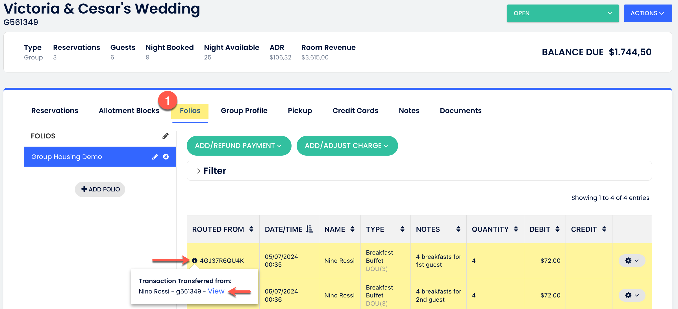Open the ADD/REFUND PAYMENT menu

tap(239, 146)
